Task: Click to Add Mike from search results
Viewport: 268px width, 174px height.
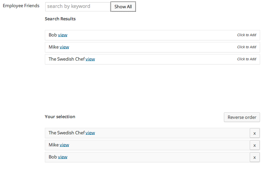Action: coord(247,47)
